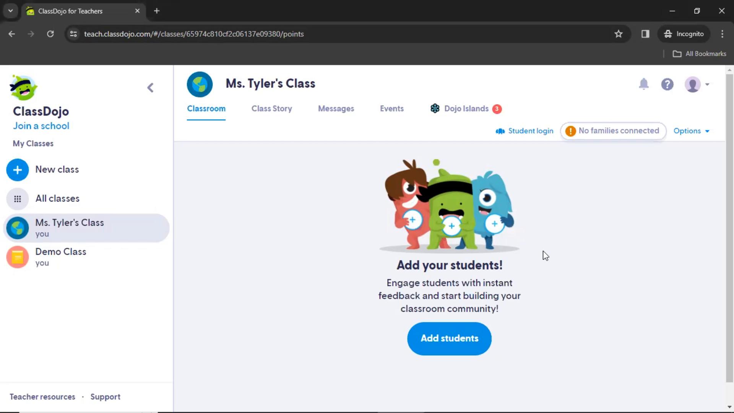Click the help question mark icon
Image resolution: width=734 pixels, height=413 pixels.
[x=668, y=84]
